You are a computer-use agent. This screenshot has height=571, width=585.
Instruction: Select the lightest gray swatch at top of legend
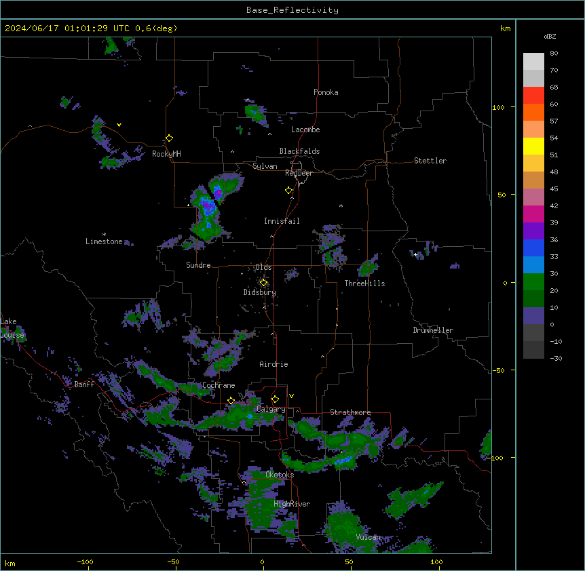click(x=533, y=62)
